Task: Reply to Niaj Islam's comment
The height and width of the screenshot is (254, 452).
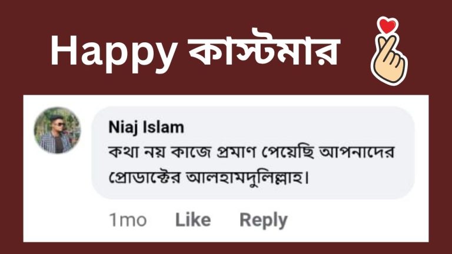Action: (263, 220)
